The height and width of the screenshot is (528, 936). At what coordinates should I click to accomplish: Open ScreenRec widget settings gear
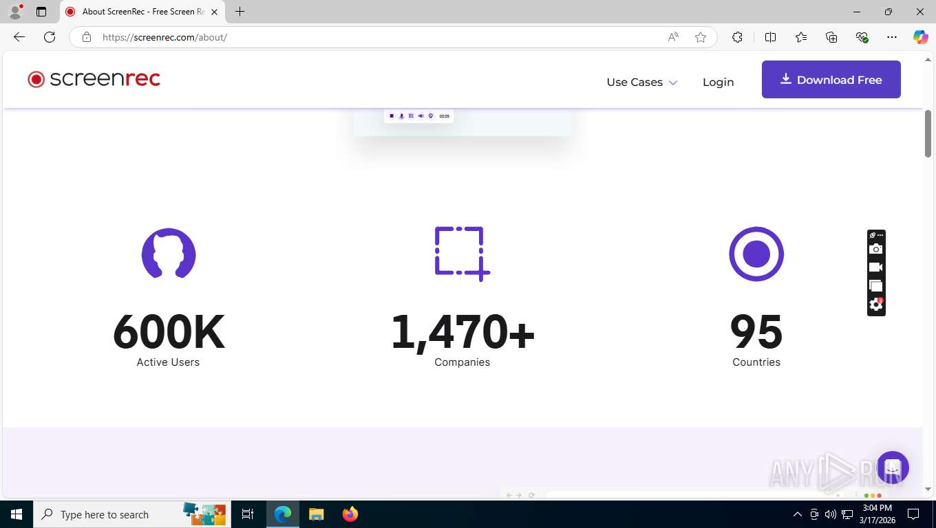(x=875, y=304)
